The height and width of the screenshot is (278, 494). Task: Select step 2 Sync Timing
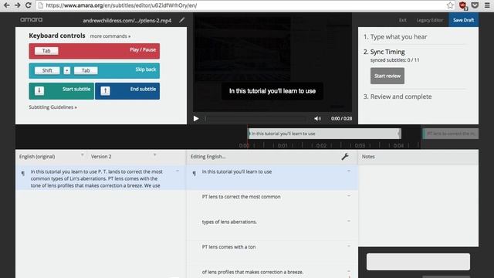[384, 52]
